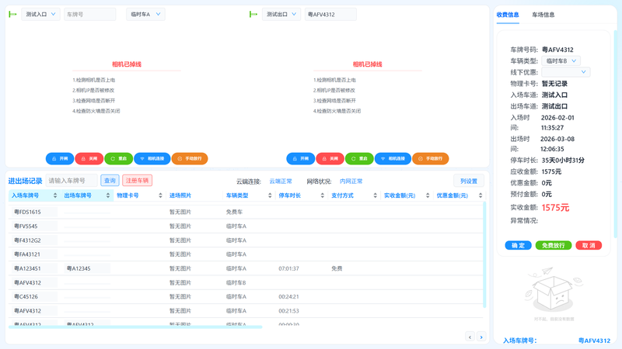This screenshot has width=622, height=349.
Task: Sort by 物理卡号 column arrows
Action: [x=160, y=195]
